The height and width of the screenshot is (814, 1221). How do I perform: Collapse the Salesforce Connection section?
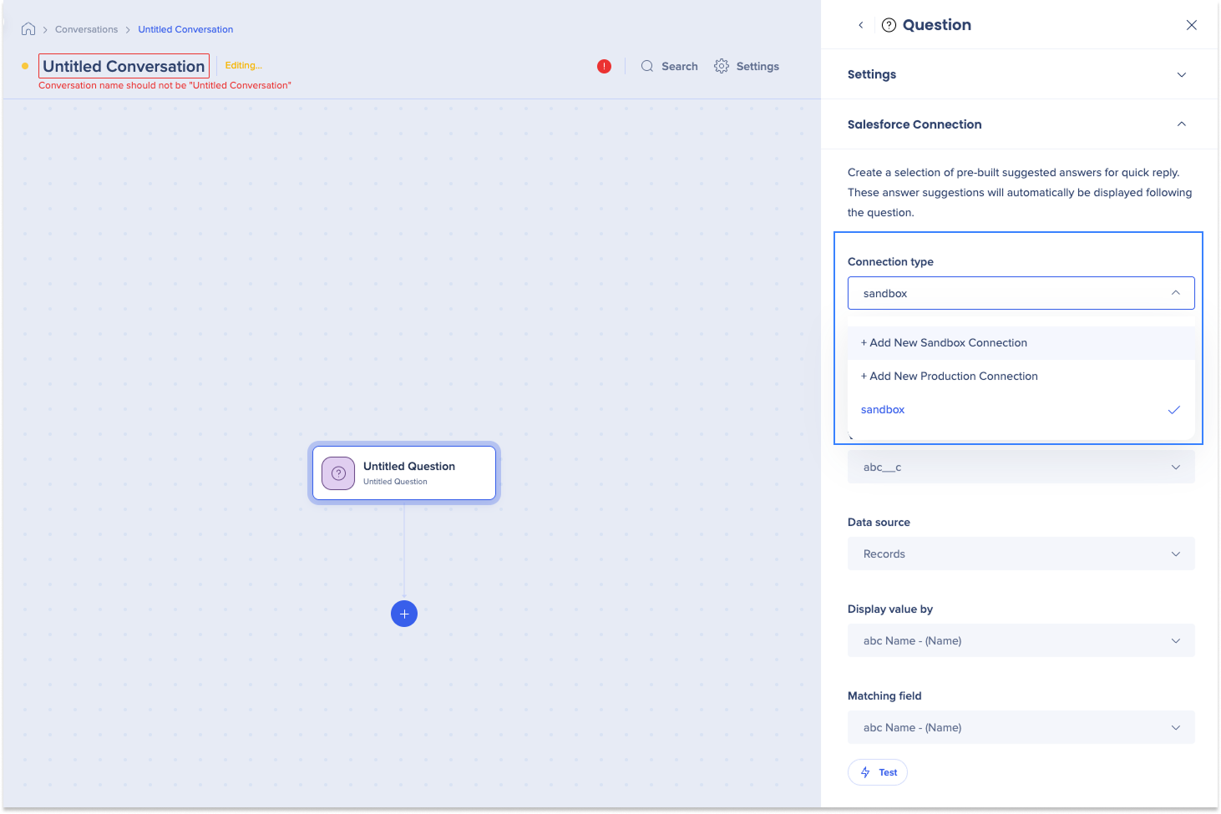1181,124
